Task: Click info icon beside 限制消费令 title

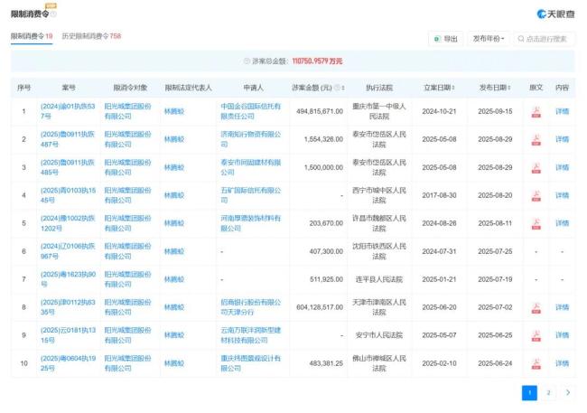Action: tap(52, 14)
